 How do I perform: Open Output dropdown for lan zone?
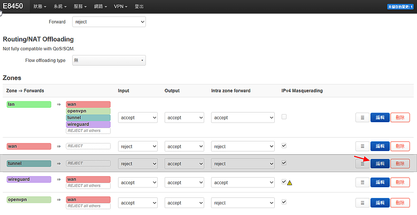[184, 117]
